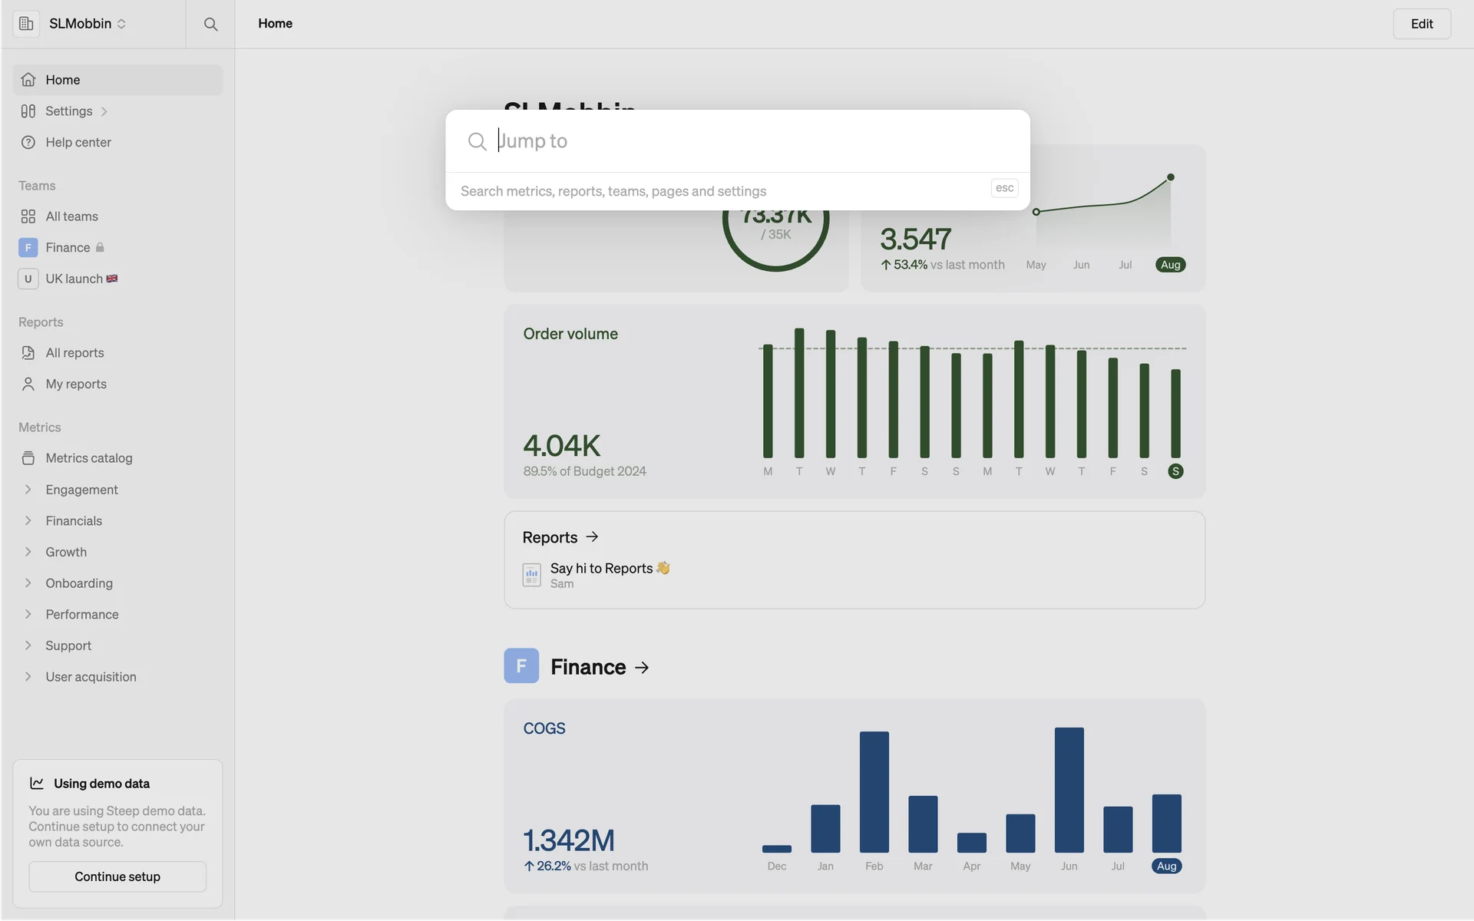Go to Home in the sidebar
This screenshot has height=921, width=1474.
click(63, 80)
